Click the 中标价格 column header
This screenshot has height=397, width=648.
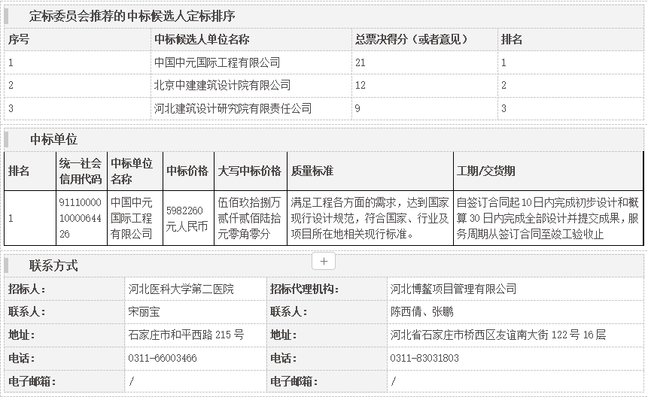click(x=187, y=171)
